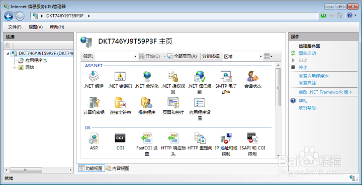Click 更改 .NET Framework 版本 link
The image size is (362, 185).
[326, 92]
